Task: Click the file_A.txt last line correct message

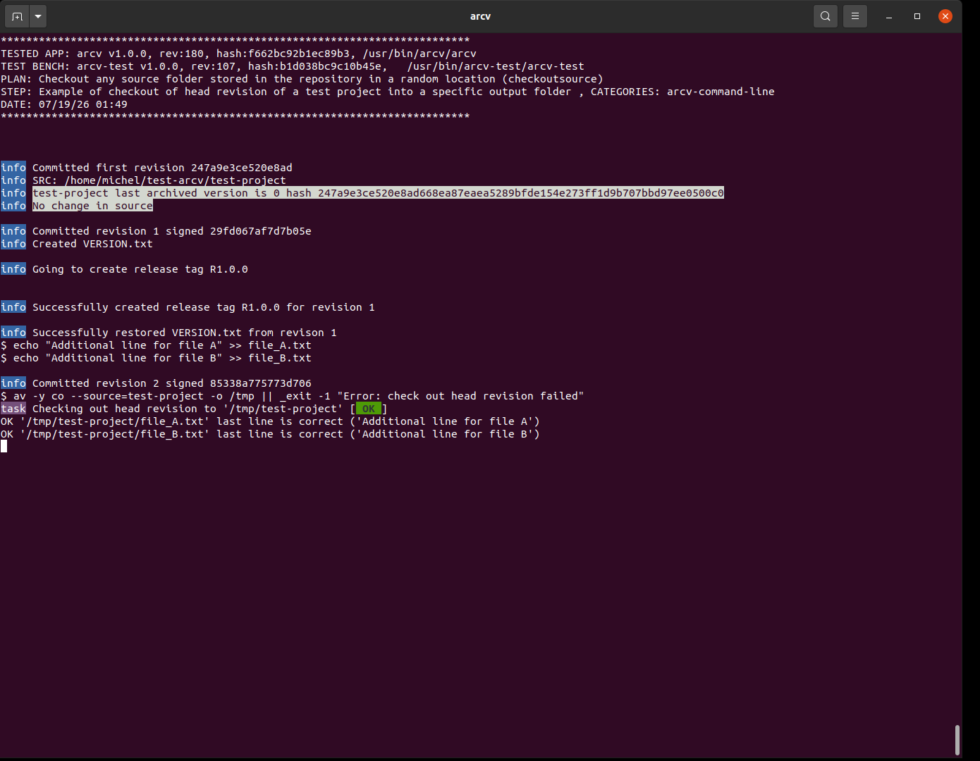Action: [270, 421]
